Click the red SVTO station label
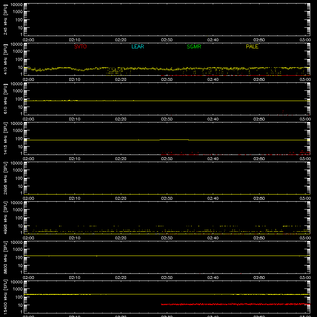This screenshot has width=317, height=317. click(x=80, y=46)
